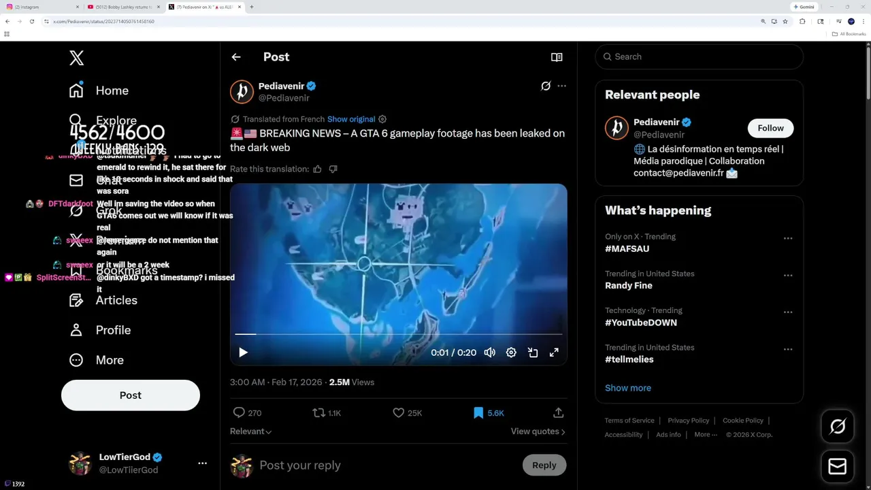Click the reply bubble showing 270
Viewport: 871px width, 490px height.
click(x=247, y=412)
